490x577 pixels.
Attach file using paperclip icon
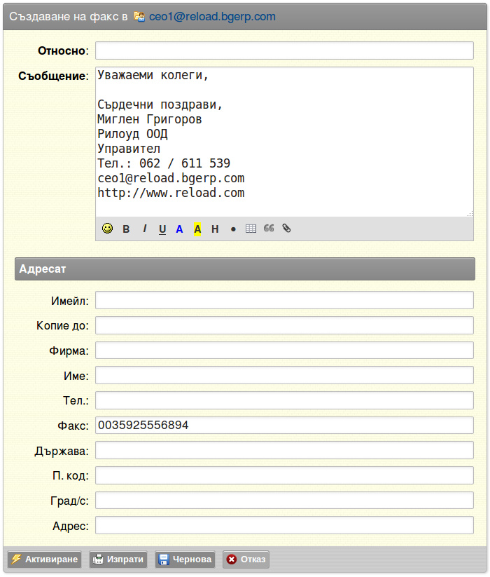point(286,228)
